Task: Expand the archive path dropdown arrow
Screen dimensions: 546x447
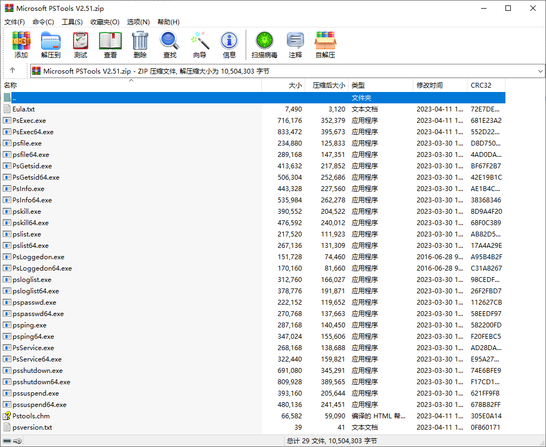Action: click(541, 71)
